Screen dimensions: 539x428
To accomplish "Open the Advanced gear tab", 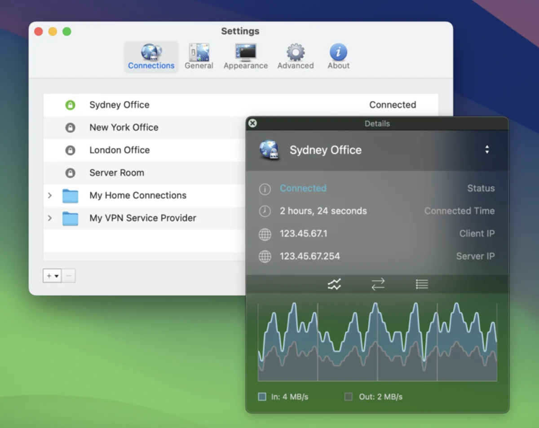I will [x=295, y=57].
